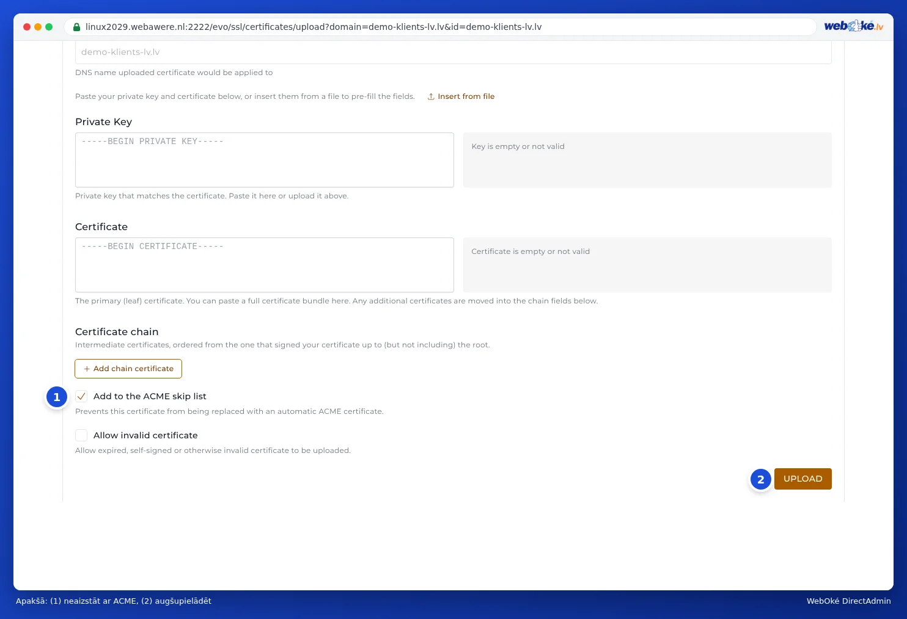The width and height of the screenshot is (907, 619).
Task: Click the lock icon in the address bar
Action: [x=76, y=27]
